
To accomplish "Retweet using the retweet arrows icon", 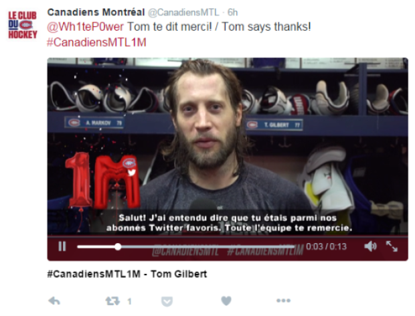I will 112,301.
